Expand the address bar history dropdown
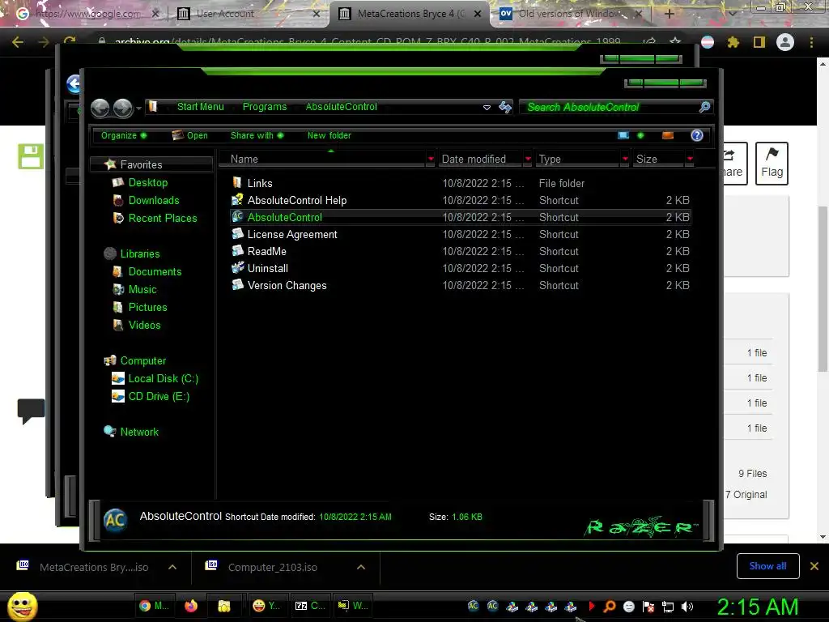 [x=487, y=108]
